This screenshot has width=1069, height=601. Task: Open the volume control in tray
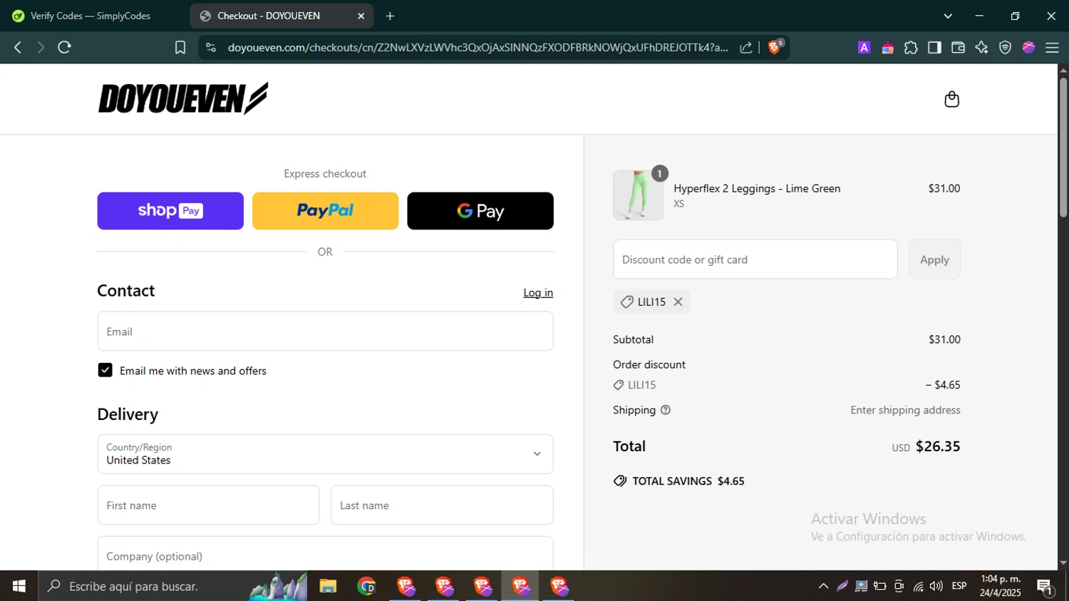[x=936, y=586]
